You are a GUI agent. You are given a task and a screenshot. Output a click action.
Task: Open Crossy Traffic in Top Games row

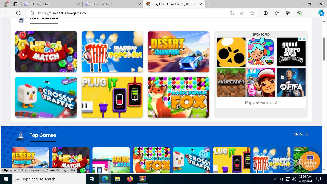(191, 160)
